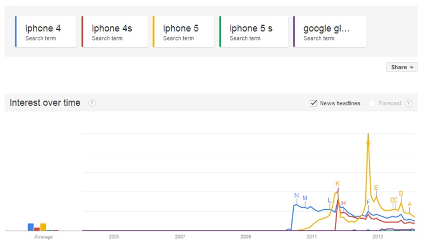Click news headline marker M on chart

[305, 198]
